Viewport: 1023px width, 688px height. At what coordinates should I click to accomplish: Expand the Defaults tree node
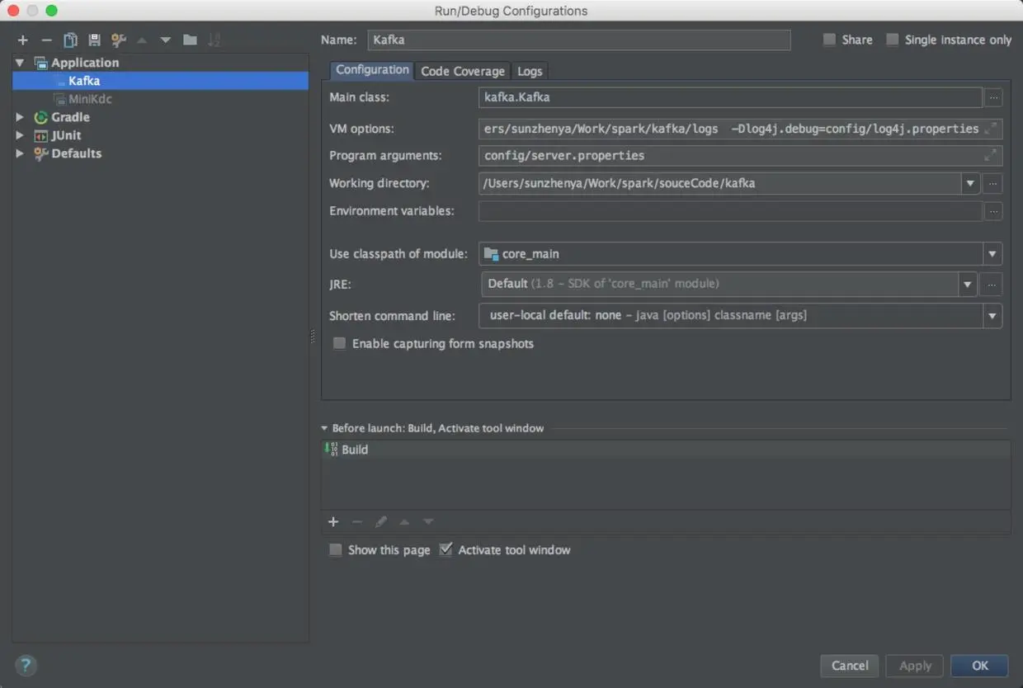[20, 153]
